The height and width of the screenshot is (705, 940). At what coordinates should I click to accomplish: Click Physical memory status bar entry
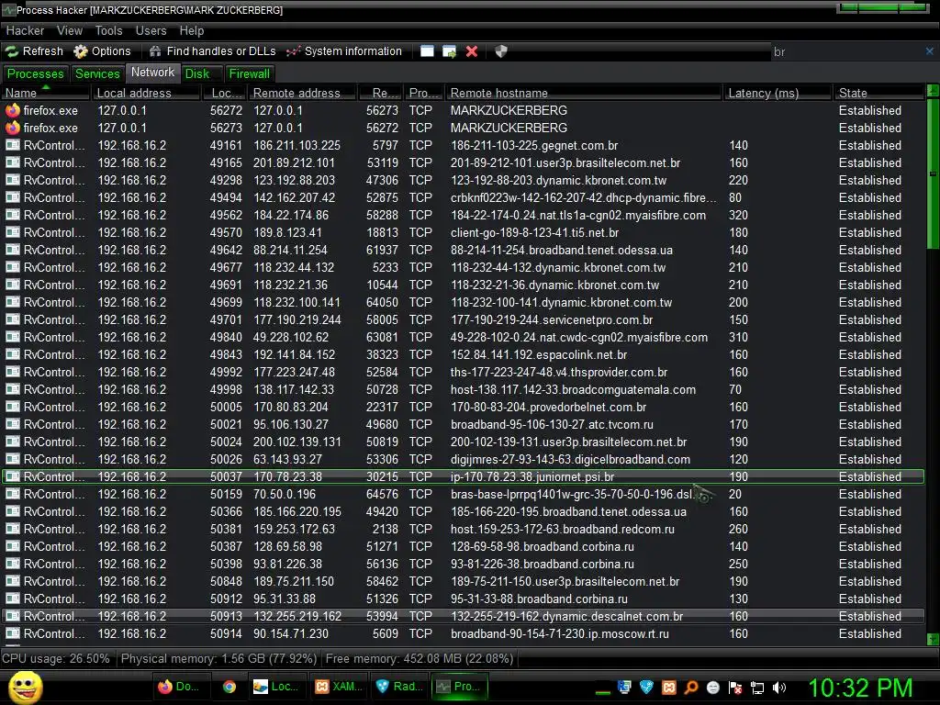(218, 658)
